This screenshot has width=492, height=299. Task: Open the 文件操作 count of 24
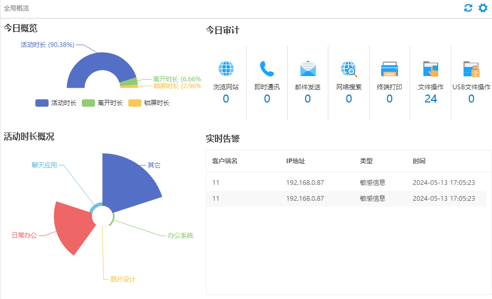[431, 99]
